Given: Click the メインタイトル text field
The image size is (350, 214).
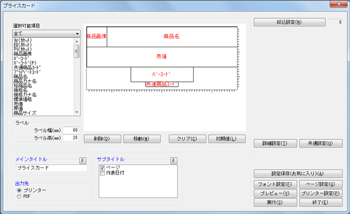Looking at the screenshot, I should click(x=51, y=168).
